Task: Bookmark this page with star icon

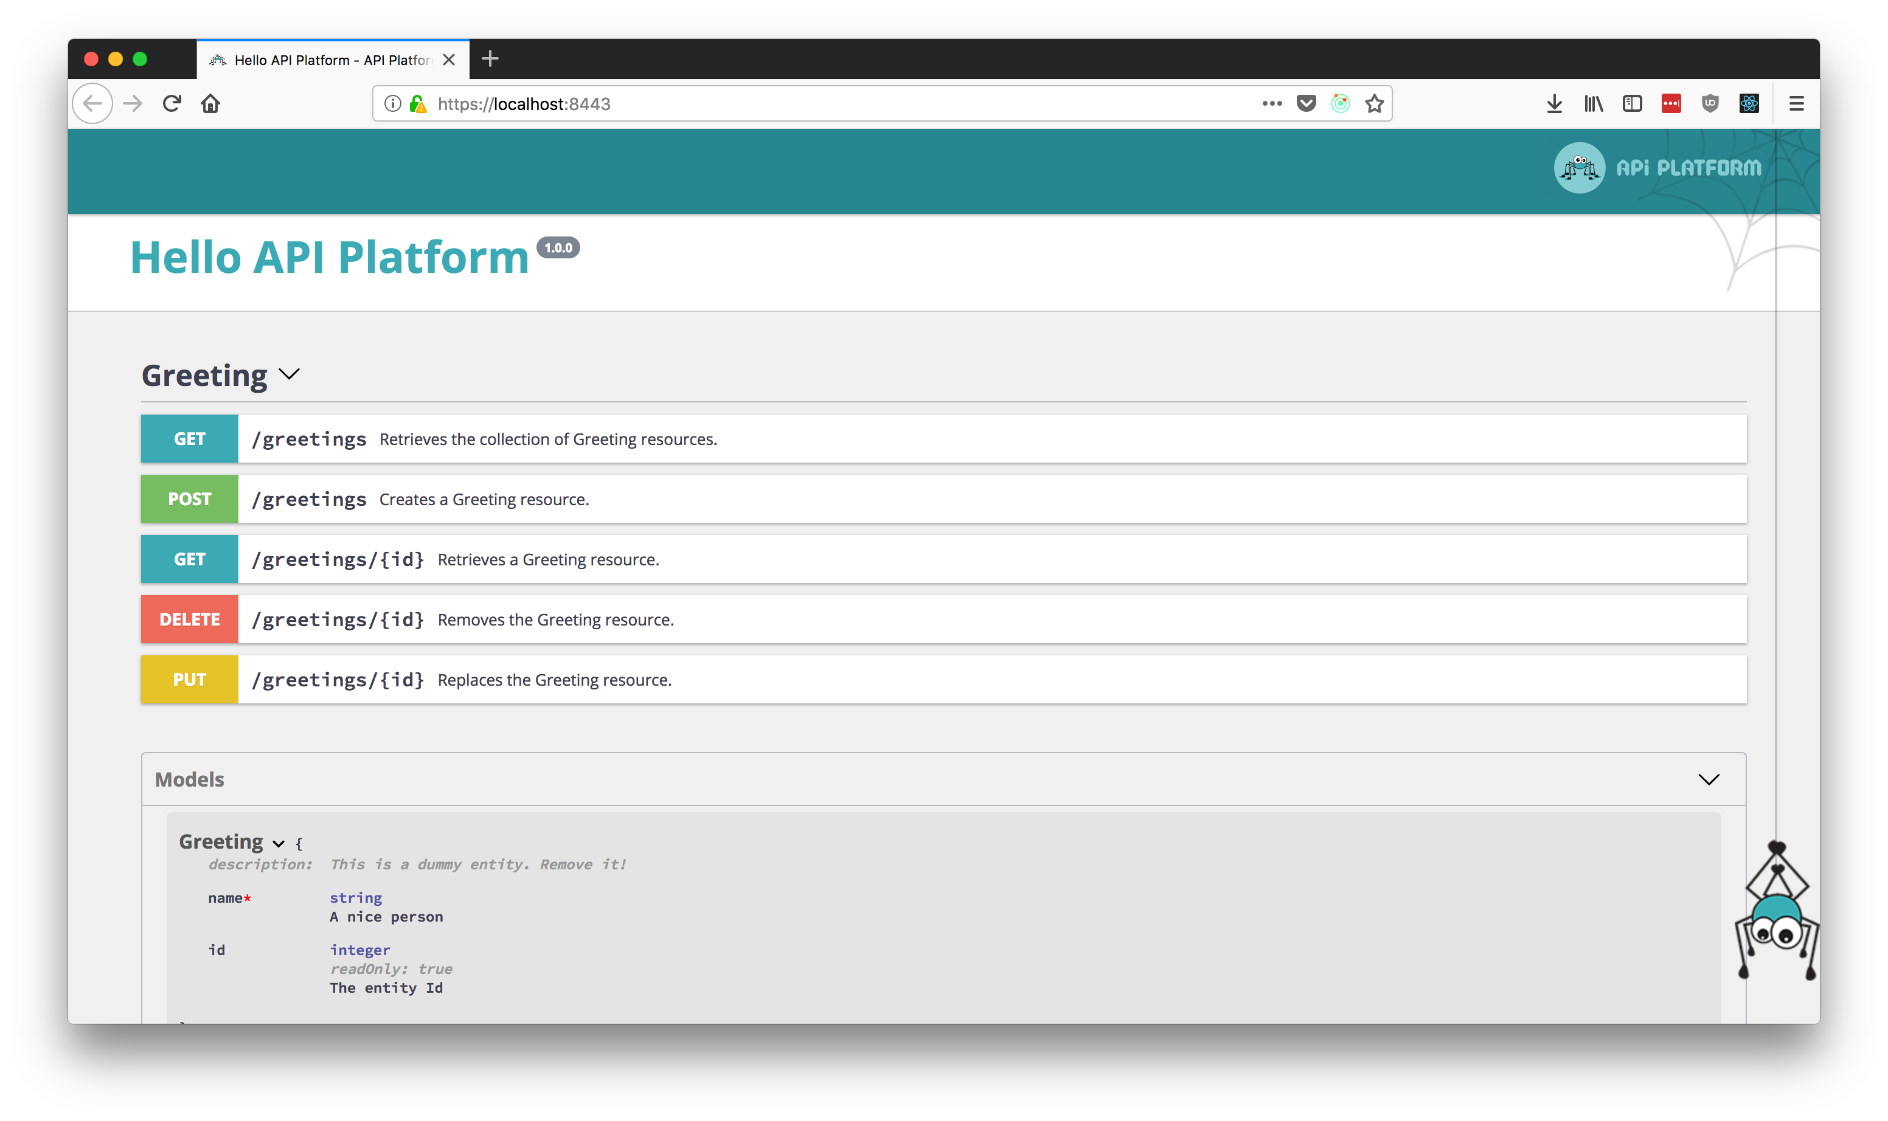Action: pyautogui.click(x=1374, y=103)
